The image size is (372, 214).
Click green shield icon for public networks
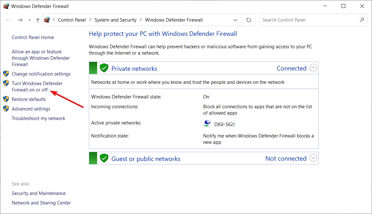(x=104, y=158)
